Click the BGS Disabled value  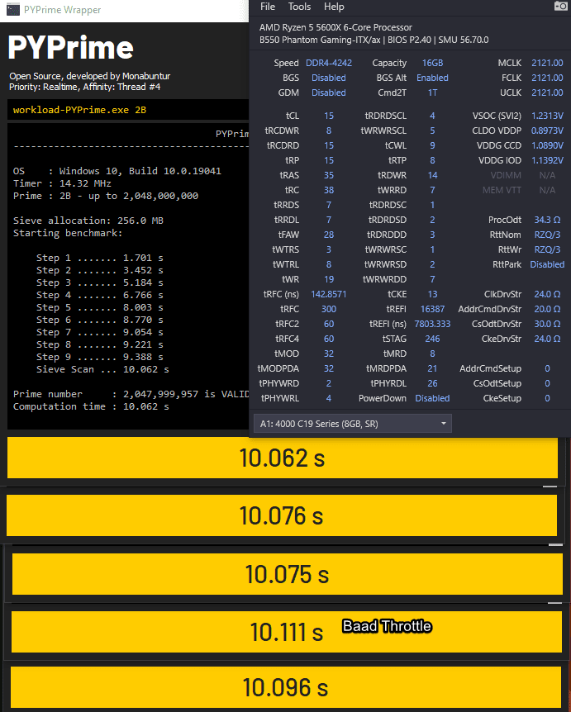tap(328, 78)
